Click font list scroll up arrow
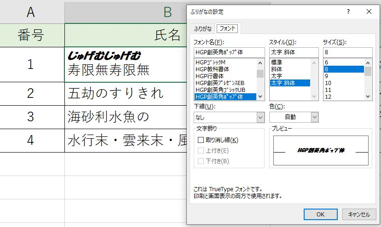The height and width of the screenshot is (227, 381). (x=260, y=63)
